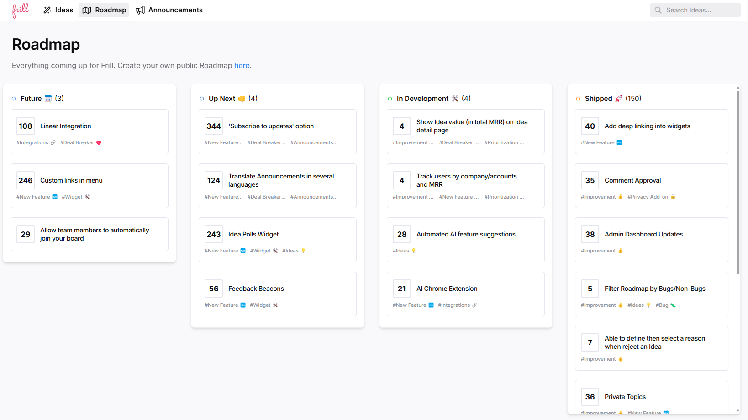The image size is (748, 420).
Task: Click #New Feature tag on Track users card
Action: pos(459,197)
